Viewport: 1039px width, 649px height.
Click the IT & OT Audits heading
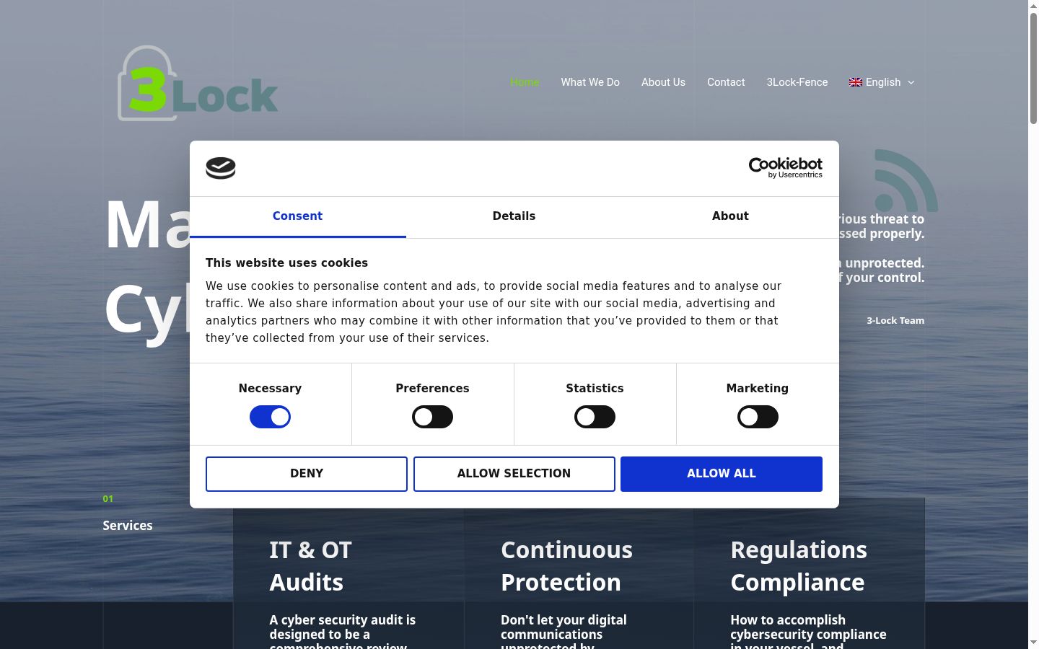(310, 566)
